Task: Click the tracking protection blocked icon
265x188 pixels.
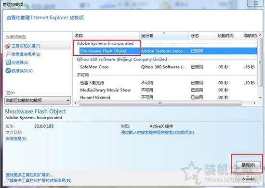Action: (x=8, y=71)
